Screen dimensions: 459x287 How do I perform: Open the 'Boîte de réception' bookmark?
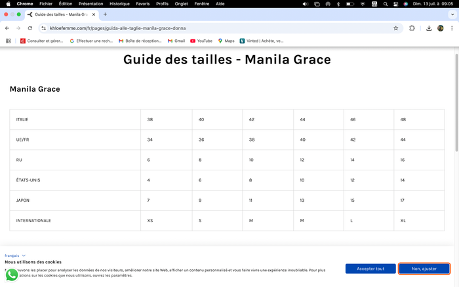[140, 41]
